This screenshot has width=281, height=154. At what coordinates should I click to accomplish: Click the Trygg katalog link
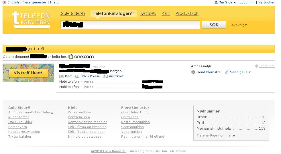[x=19, y=137]
